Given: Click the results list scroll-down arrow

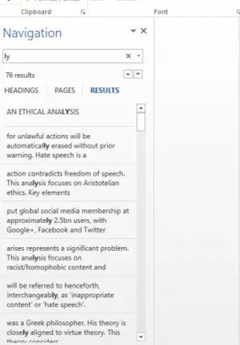Looking at the screenshot, I should [141, 337].
